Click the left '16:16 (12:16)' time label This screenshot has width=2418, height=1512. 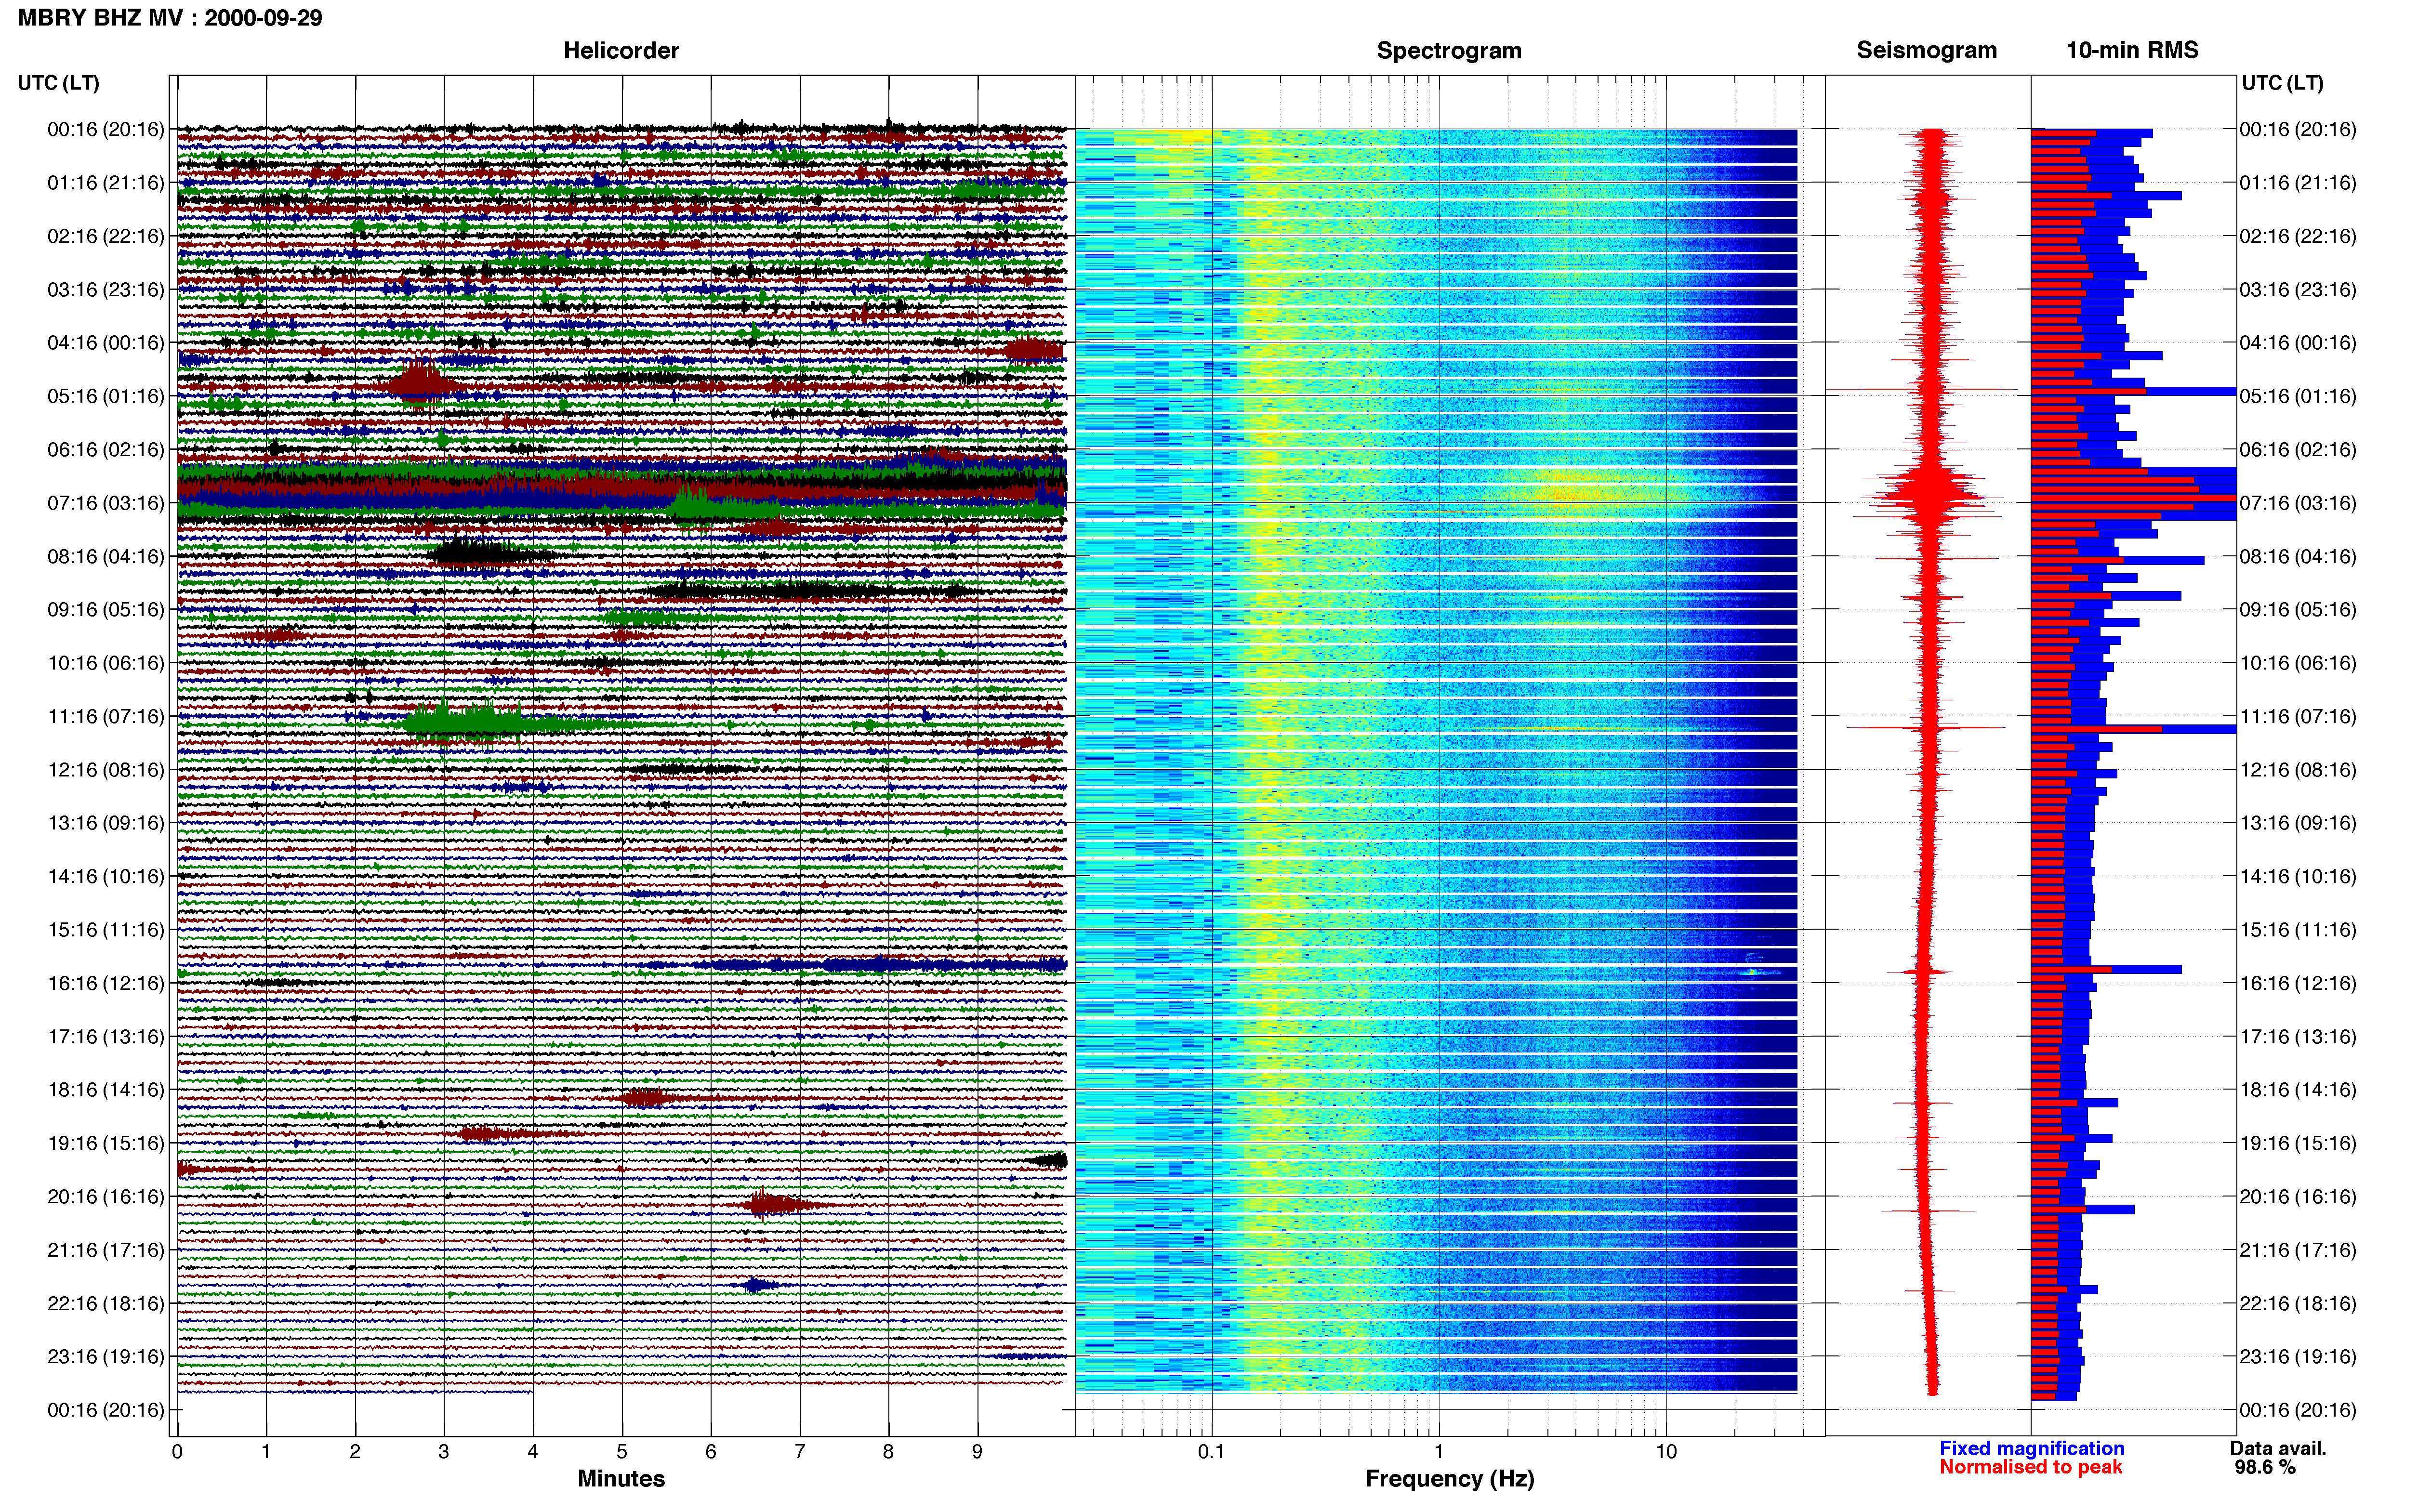click(106, 983)
